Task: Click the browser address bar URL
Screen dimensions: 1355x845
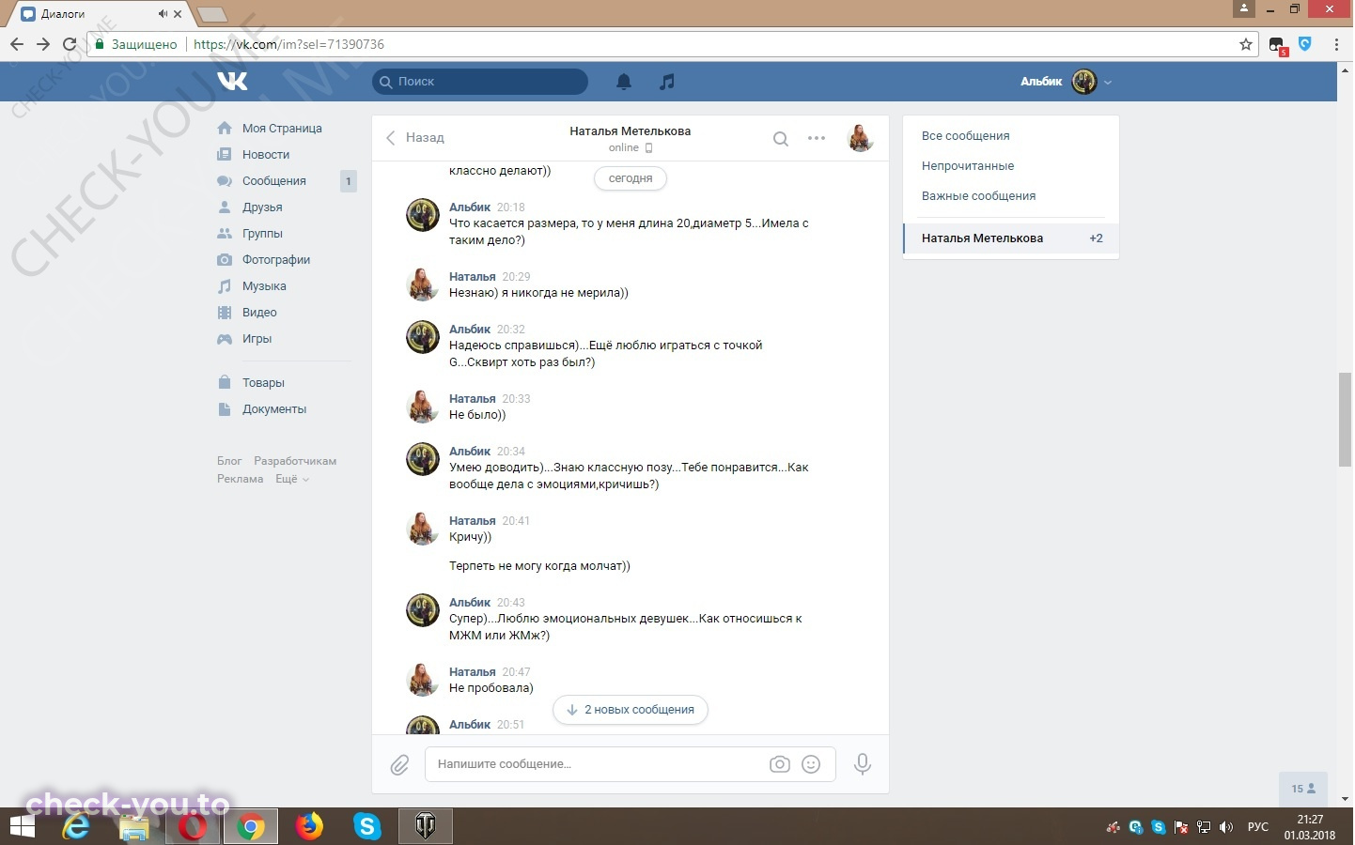Action: [288, 44]
